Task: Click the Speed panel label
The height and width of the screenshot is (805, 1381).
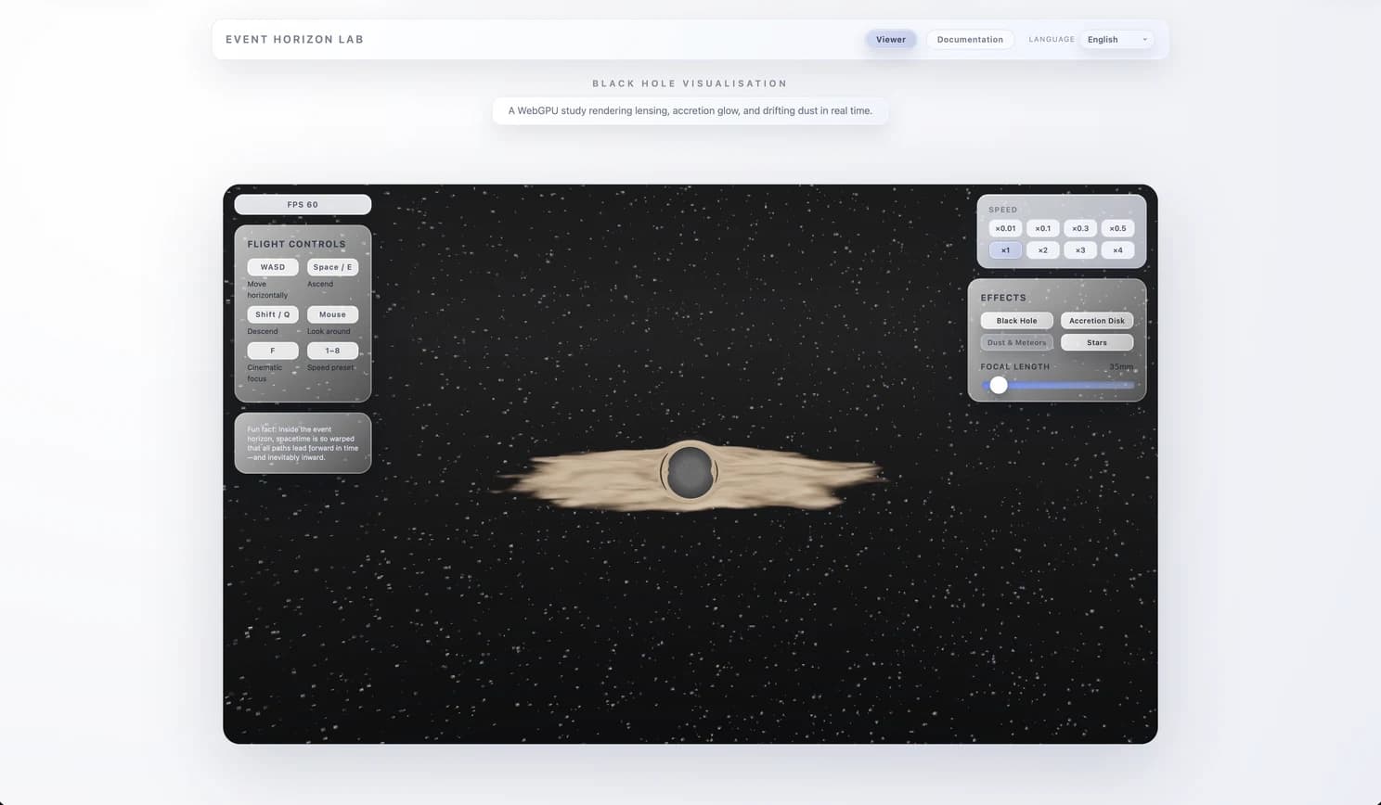Action: click(1002, 210)
